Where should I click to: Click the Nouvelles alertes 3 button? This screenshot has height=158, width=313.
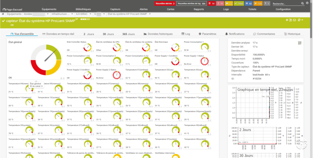point(165,4)
